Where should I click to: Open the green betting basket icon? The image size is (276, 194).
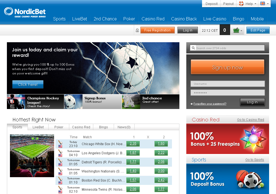point(236,30)
